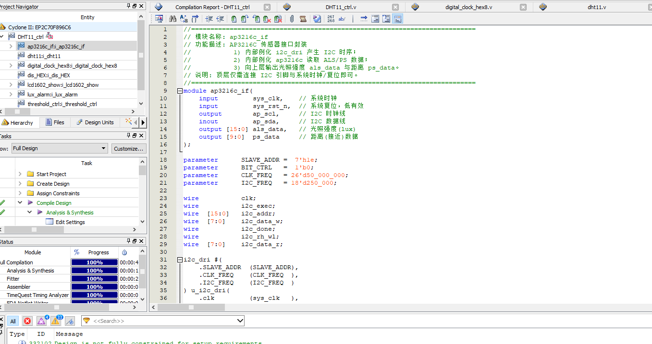Click the Find Matching Delimiter braces icon

[x=195, y=19]
